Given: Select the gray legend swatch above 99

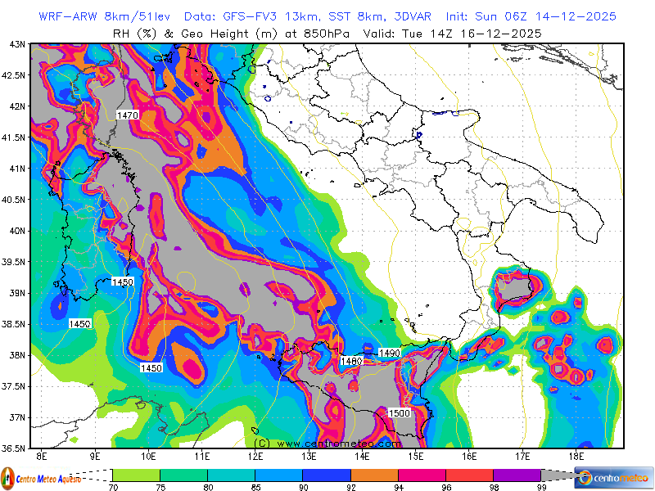Looking at the screenshot, I should [x=558, y=475].
